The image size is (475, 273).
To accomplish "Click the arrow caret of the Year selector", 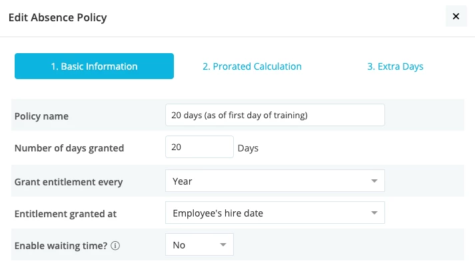I will point(374,181).
